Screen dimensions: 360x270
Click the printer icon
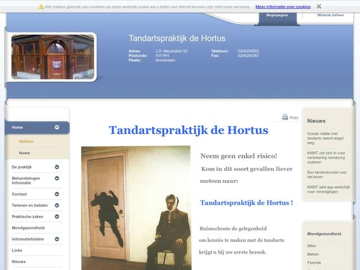pyautogui.click(x=285, y=118)
